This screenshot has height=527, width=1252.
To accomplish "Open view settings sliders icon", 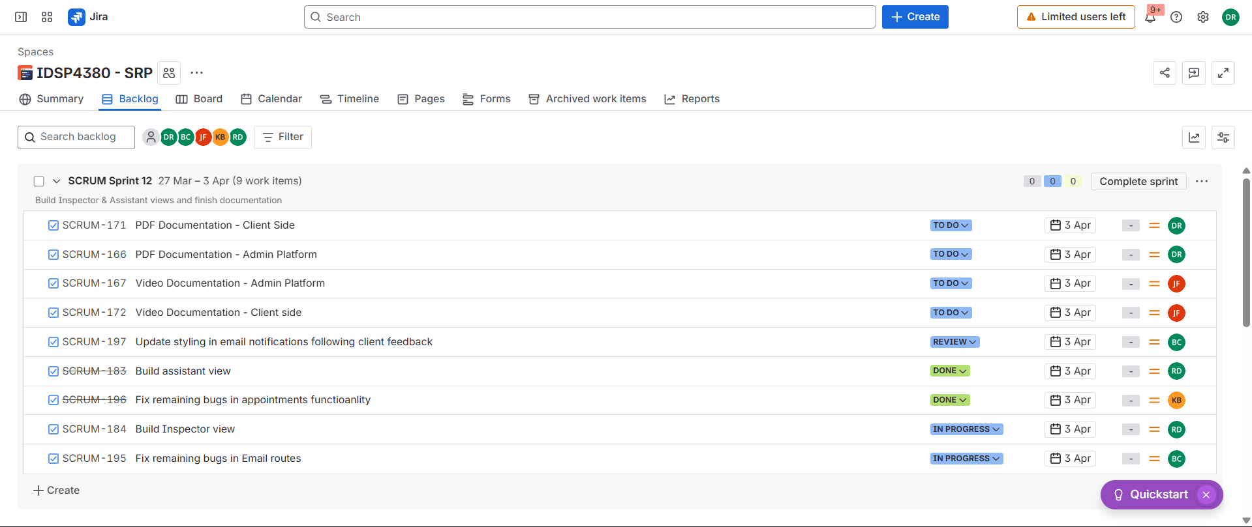I will 1223,137.
